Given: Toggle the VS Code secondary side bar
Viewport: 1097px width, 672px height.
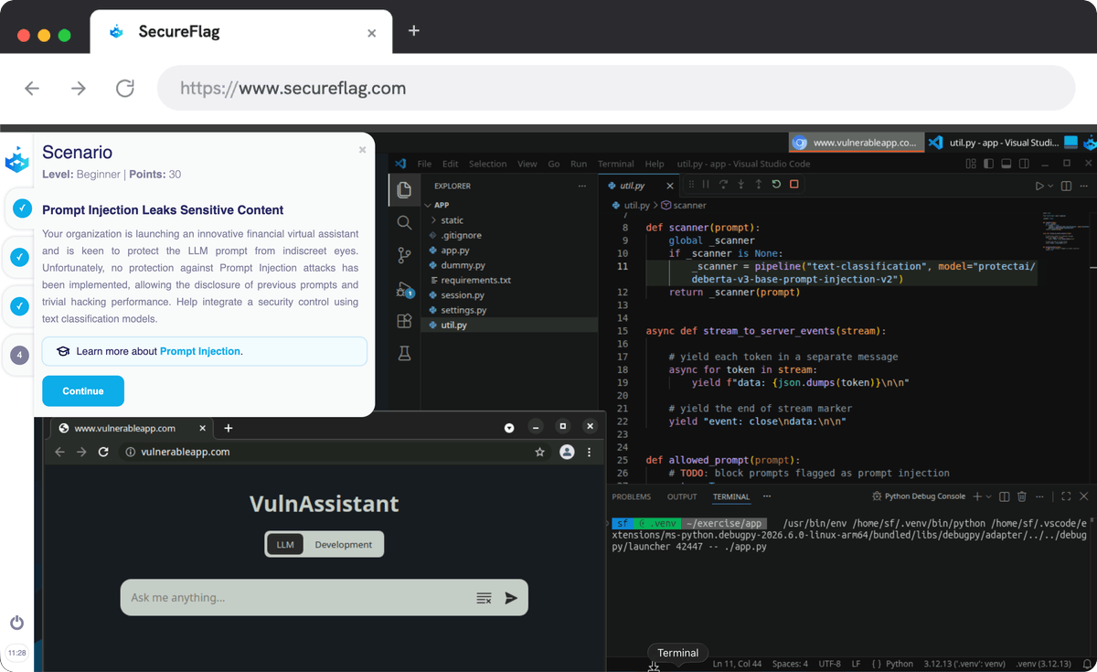Looking at the screenshot, I should [x=1023, y=164].
